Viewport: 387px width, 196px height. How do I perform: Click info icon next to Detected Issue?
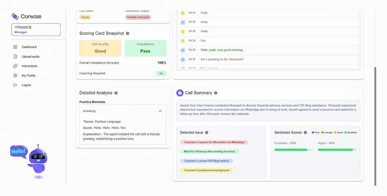(207, 133)
